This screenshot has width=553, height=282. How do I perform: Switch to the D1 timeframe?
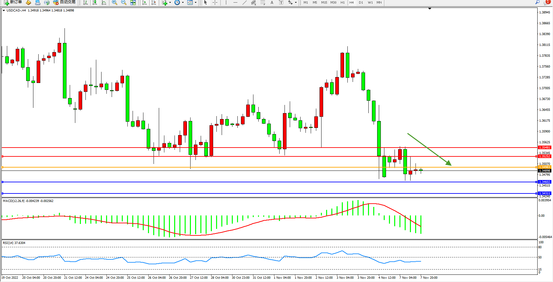(x=361, y=3)
